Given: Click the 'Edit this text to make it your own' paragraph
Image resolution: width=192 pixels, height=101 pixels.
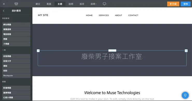Looking at the screenshot, I should click(x=112, y=99).
